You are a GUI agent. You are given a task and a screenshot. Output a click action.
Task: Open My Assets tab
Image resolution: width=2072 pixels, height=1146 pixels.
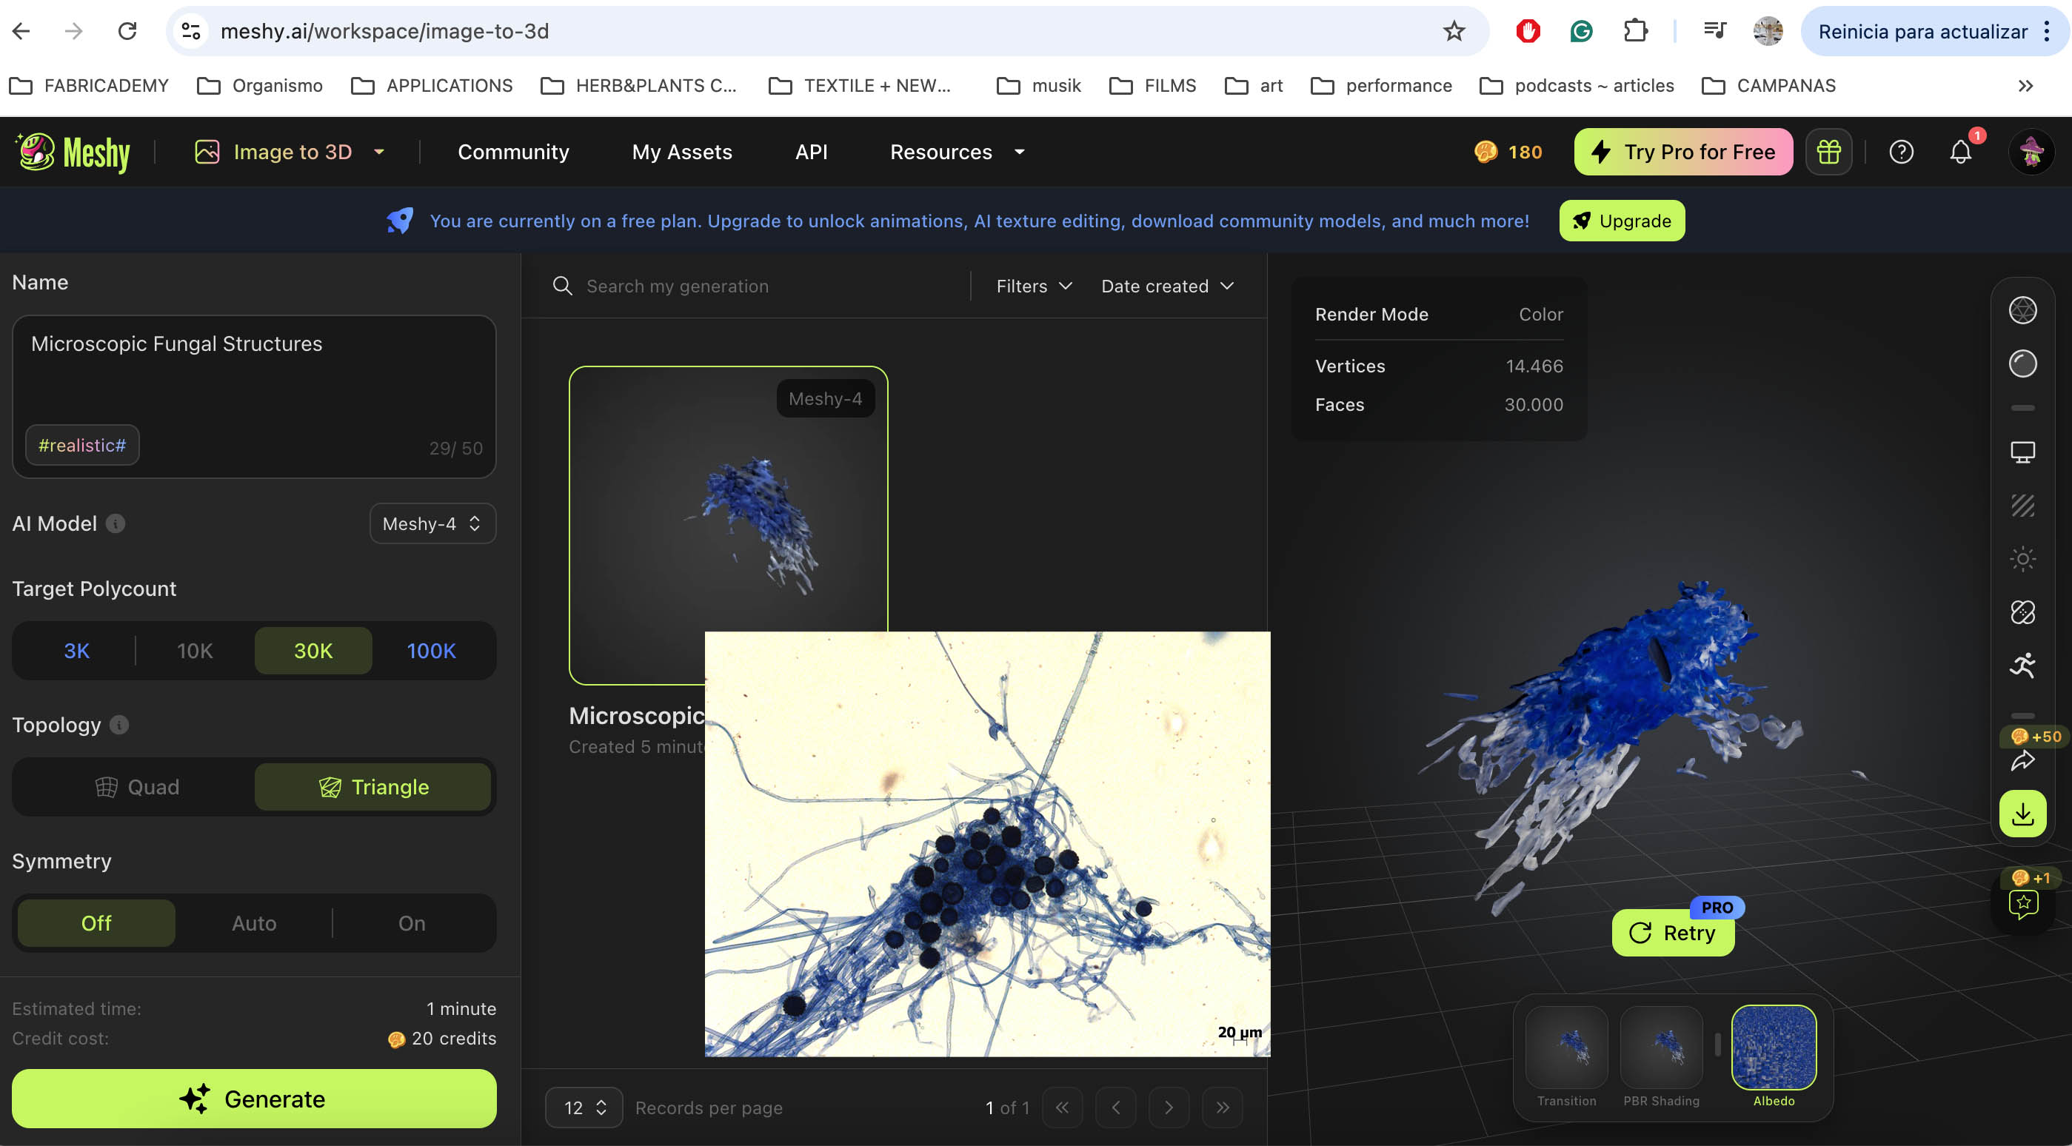(x=682, y=153)
